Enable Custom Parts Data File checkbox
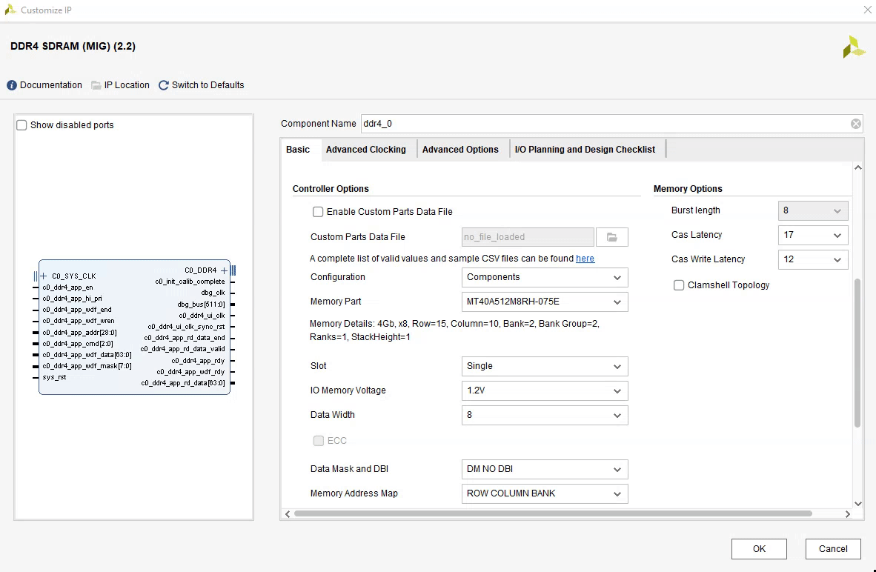Image resolution: width=876 pixels, height=572 pixels. click(318, 212)
